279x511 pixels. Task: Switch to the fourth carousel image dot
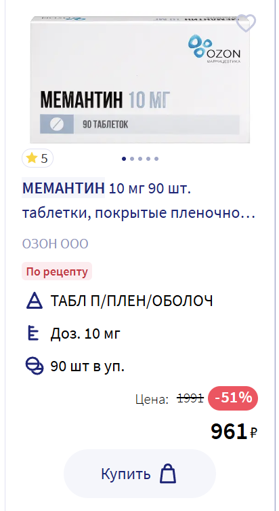tap(148, 159)
